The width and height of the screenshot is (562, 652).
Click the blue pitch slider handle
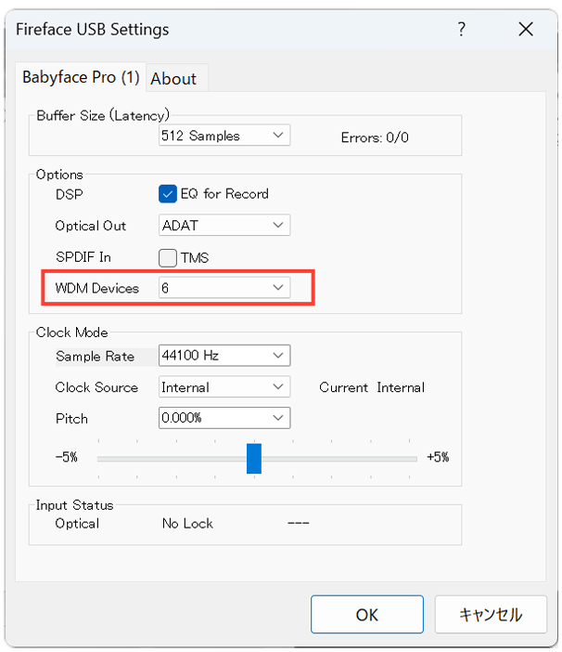254,458
